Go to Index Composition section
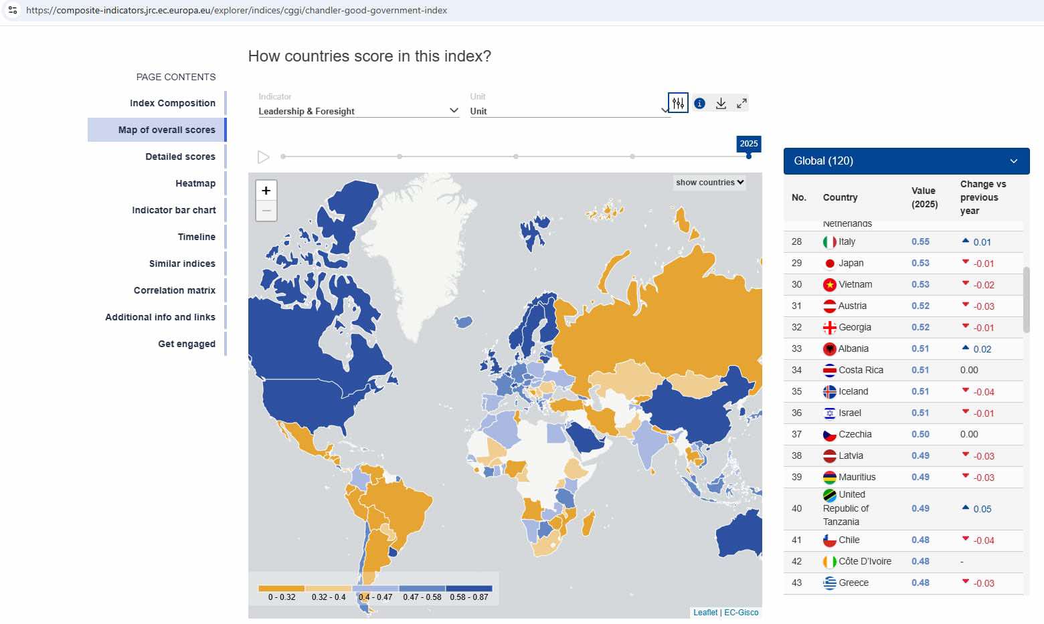The width and height of the screenshot is (1044, 624). [x=173, y=103]
